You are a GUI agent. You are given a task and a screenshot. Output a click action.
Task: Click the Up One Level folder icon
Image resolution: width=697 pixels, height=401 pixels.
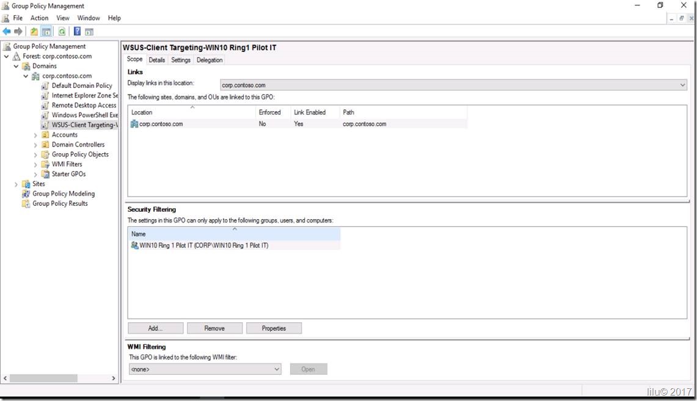34,32
